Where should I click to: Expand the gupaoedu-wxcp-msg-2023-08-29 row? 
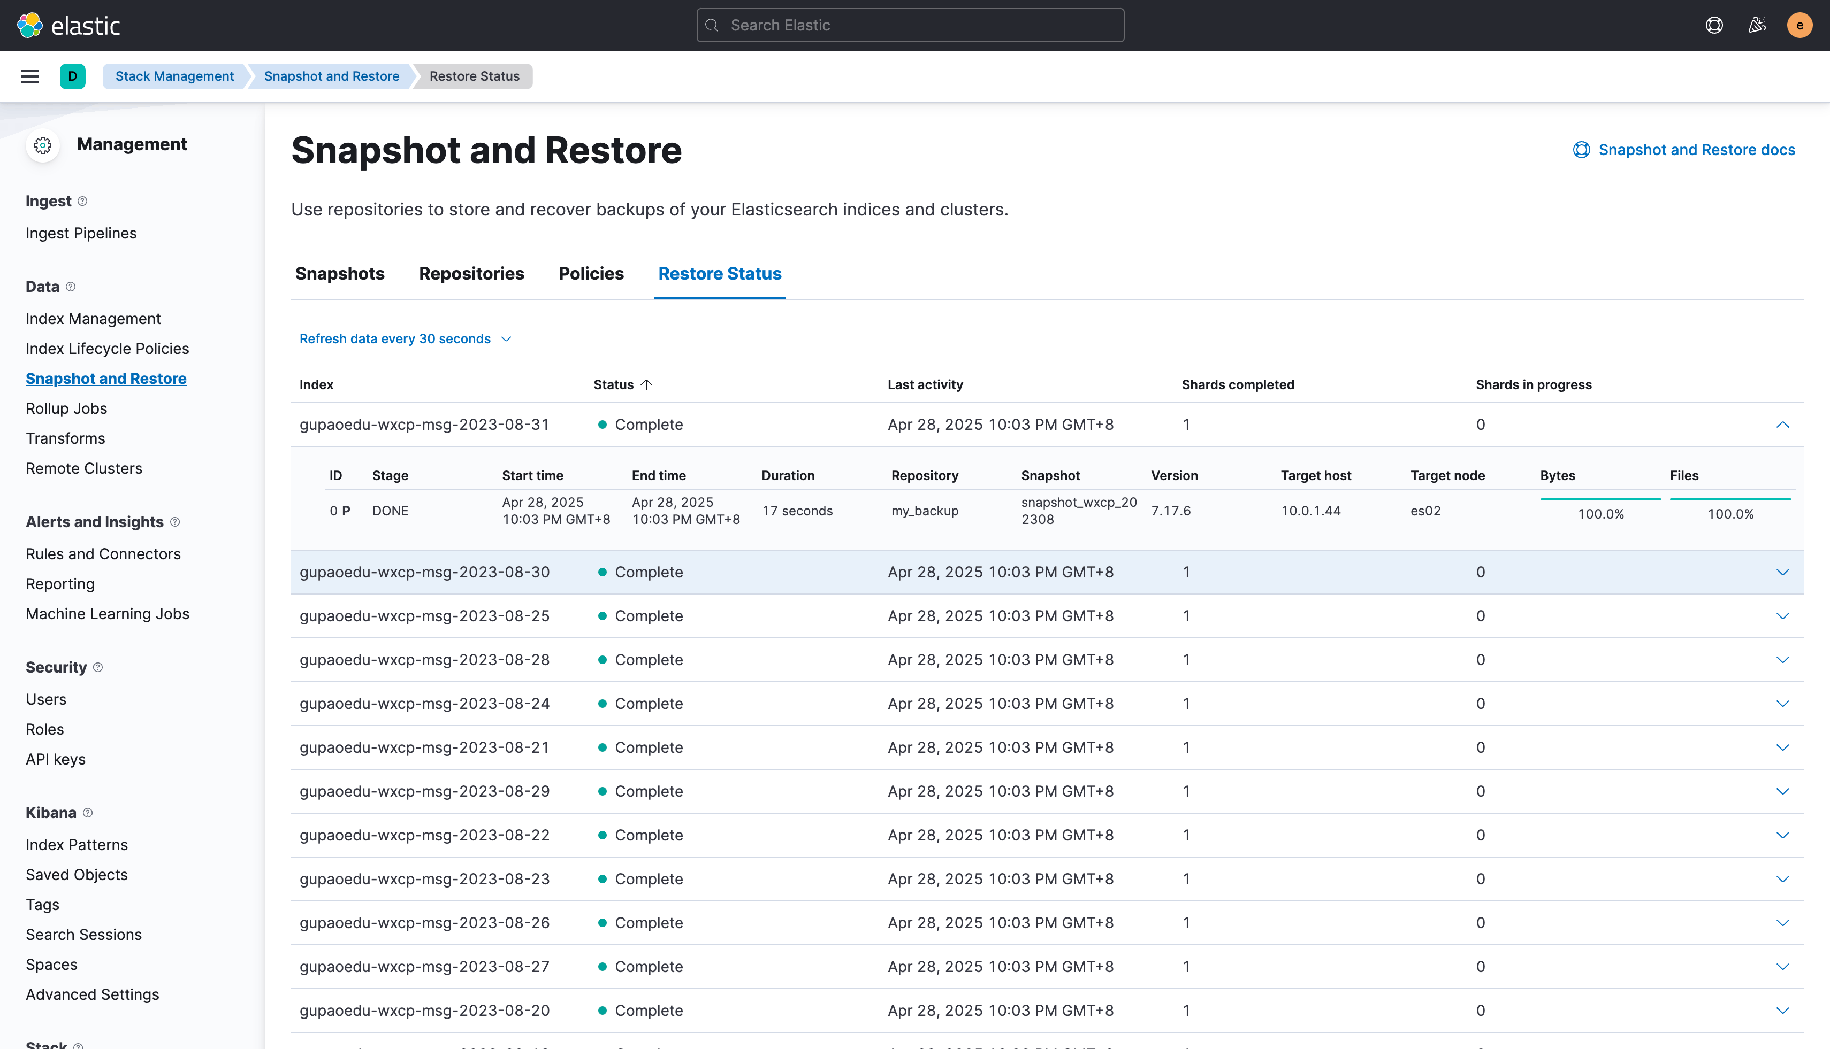1782,791
